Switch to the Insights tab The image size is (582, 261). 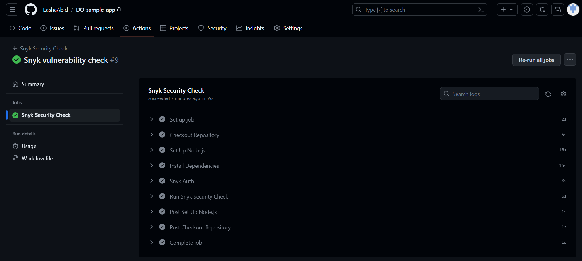[250, 28]
